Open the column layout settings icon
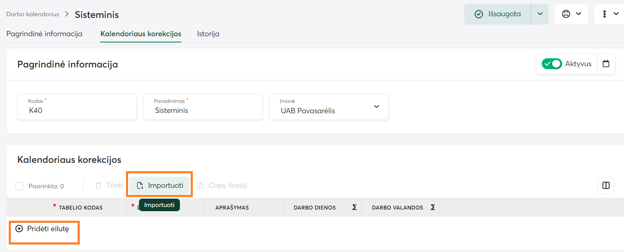The height and width of the screenshot is (252, 624). (x=606, y=185)
